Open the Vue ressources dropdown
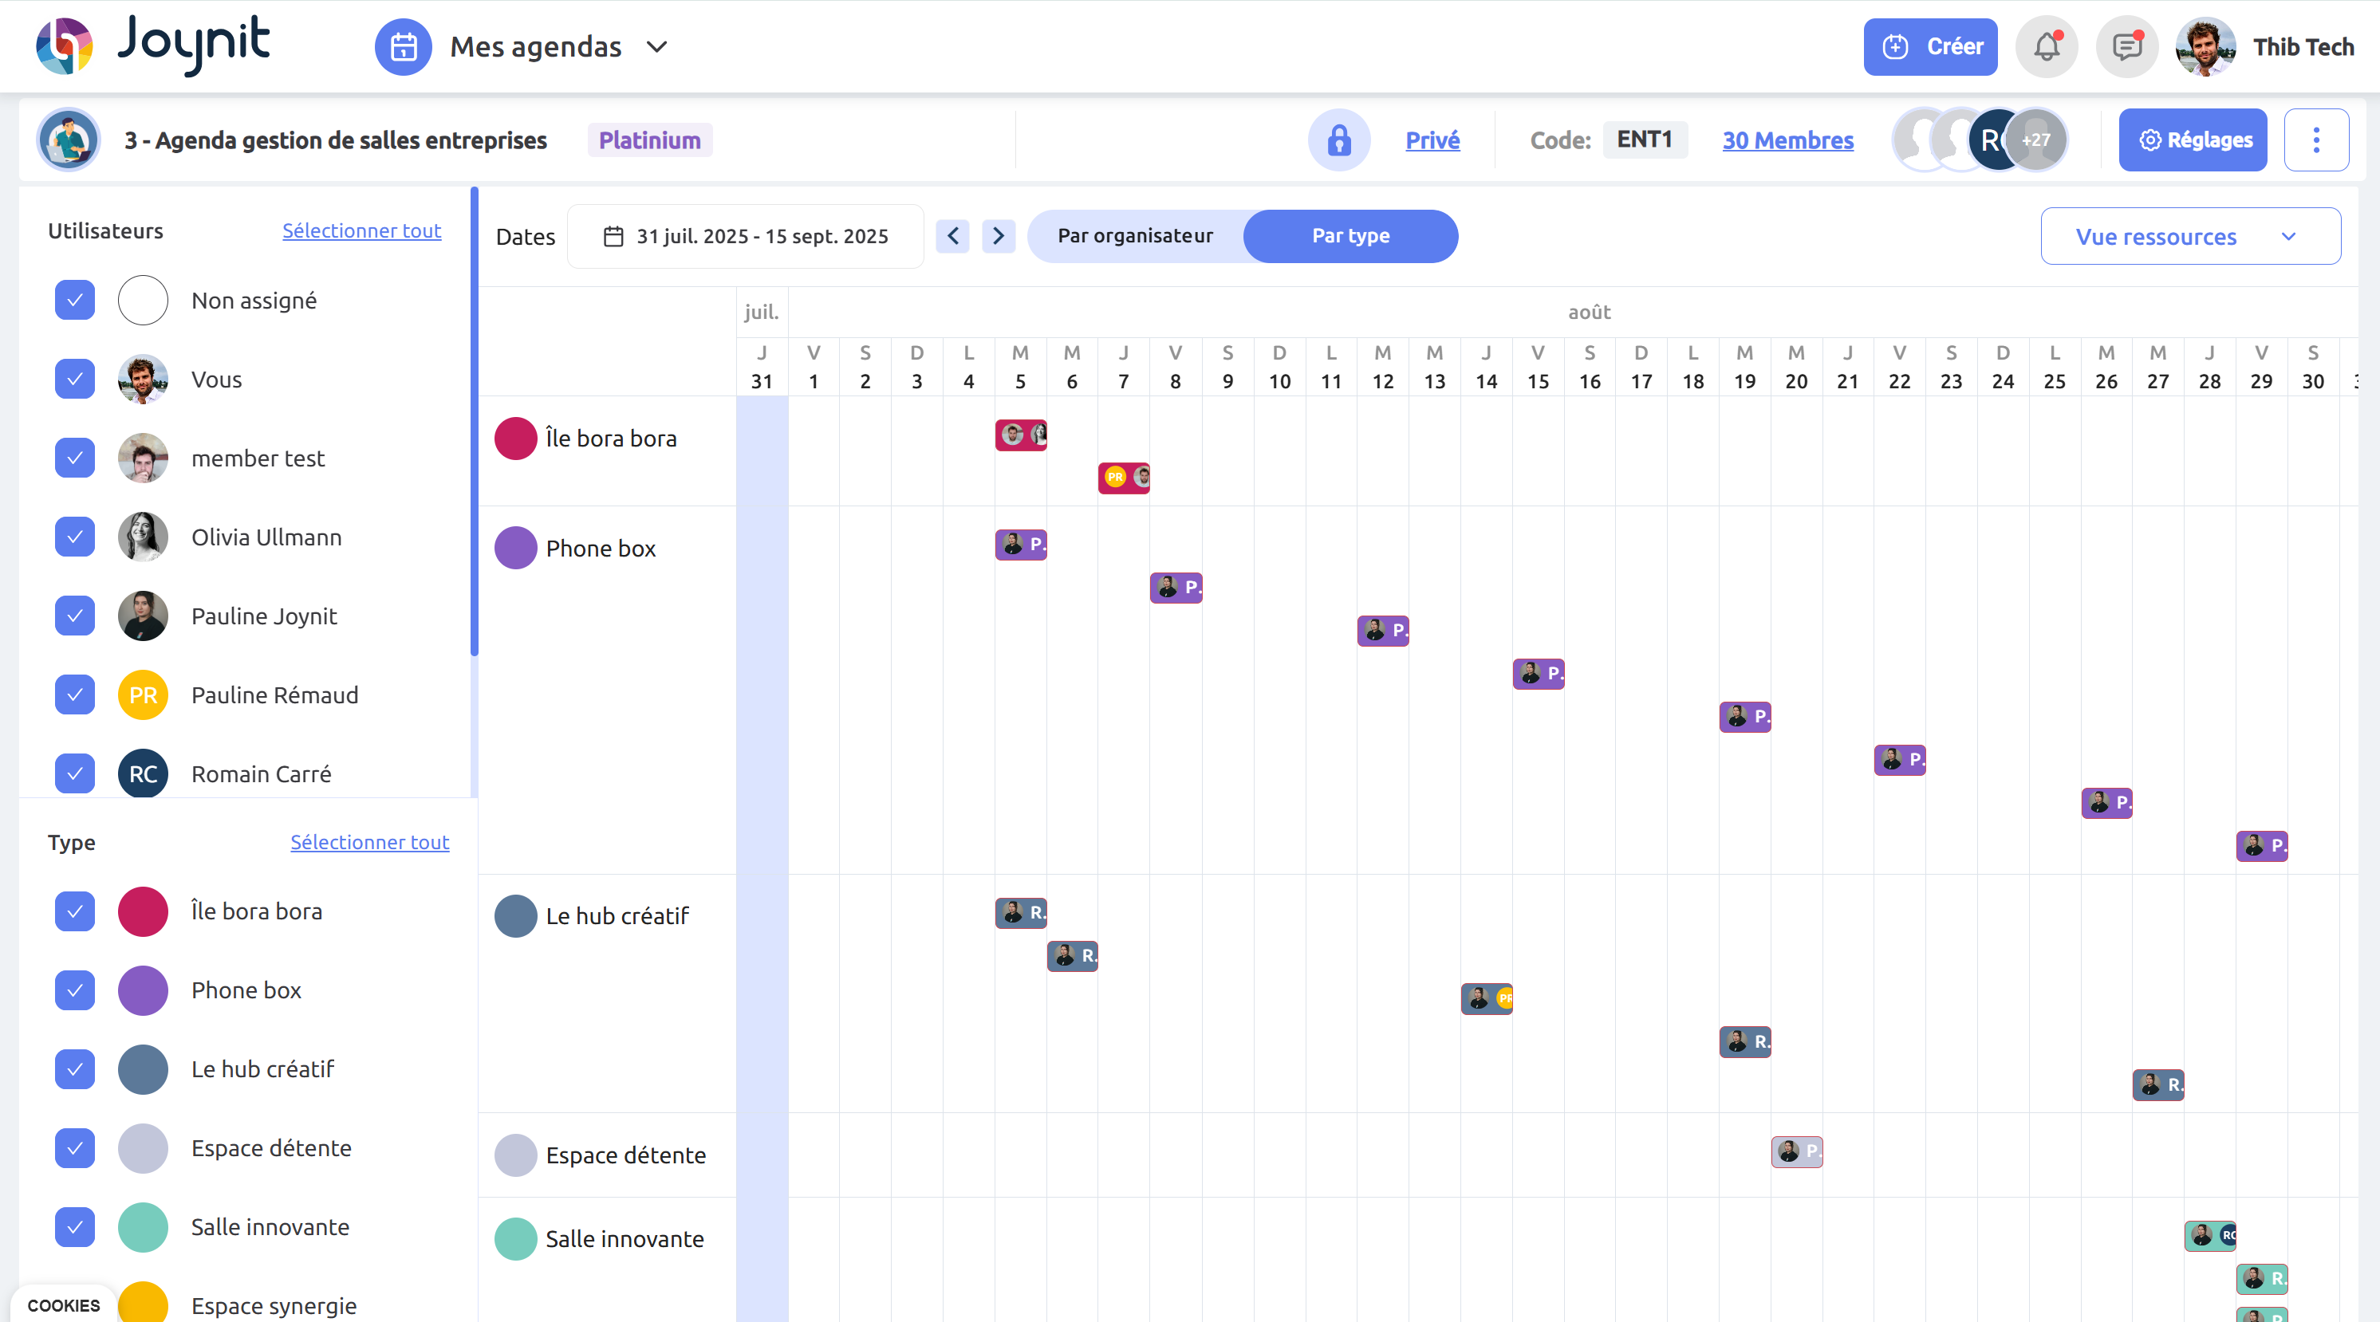This screenshot has width=2380, height=1322. (x=2189, y=237)
